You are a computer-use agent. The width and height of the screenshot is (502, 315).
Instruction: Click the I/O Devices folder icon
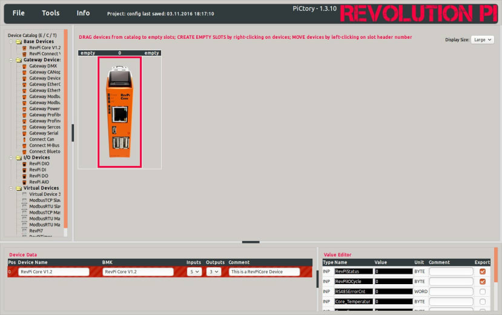click(x=19, y=158)
